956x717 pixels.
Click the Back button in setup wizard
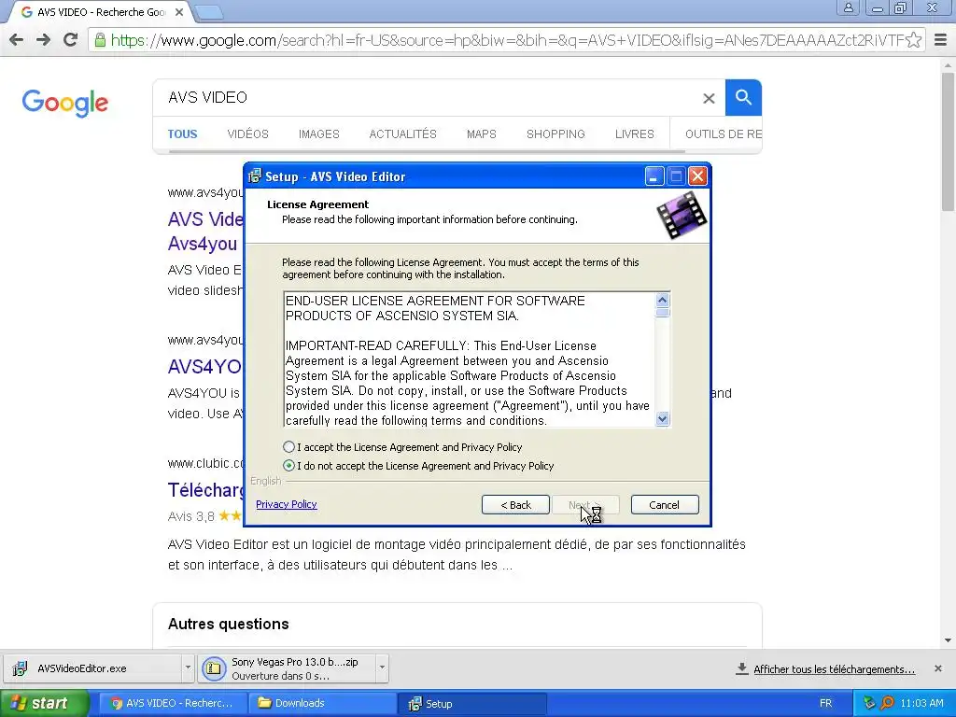(515, 505)
